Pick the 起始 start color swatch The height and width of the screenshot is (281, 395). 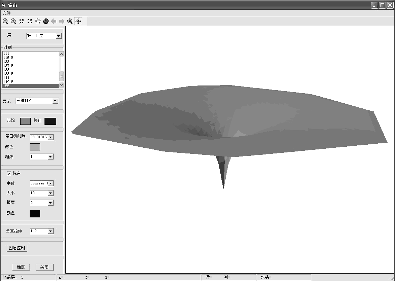click(25, 121)
